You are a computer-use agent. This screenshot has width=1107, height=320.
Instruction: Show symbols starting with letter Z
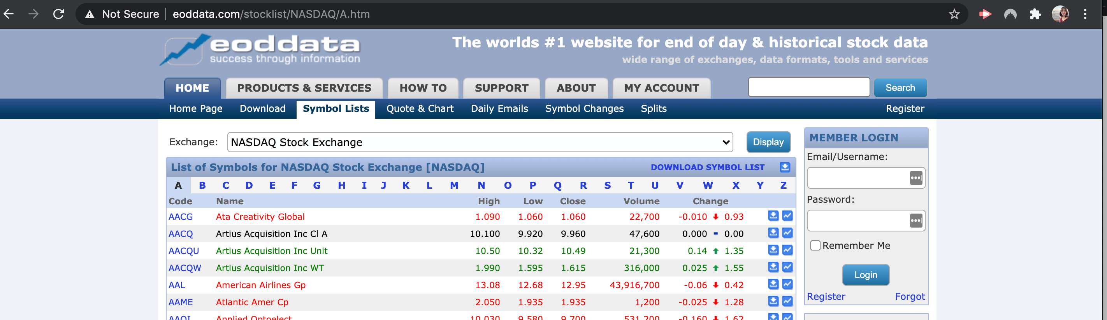[783, 185]
